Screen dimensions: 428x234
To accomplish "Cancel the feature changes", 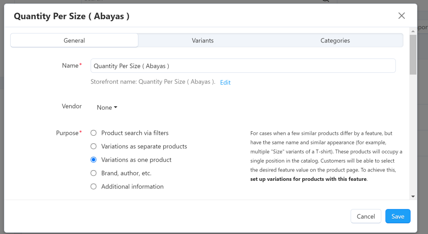I will (x=366, y=216).
